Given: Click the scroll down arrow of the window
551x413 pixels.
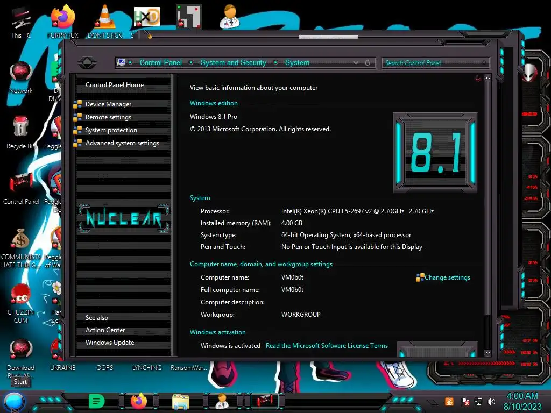Looking at the screenshot, I should pos(488,353).
